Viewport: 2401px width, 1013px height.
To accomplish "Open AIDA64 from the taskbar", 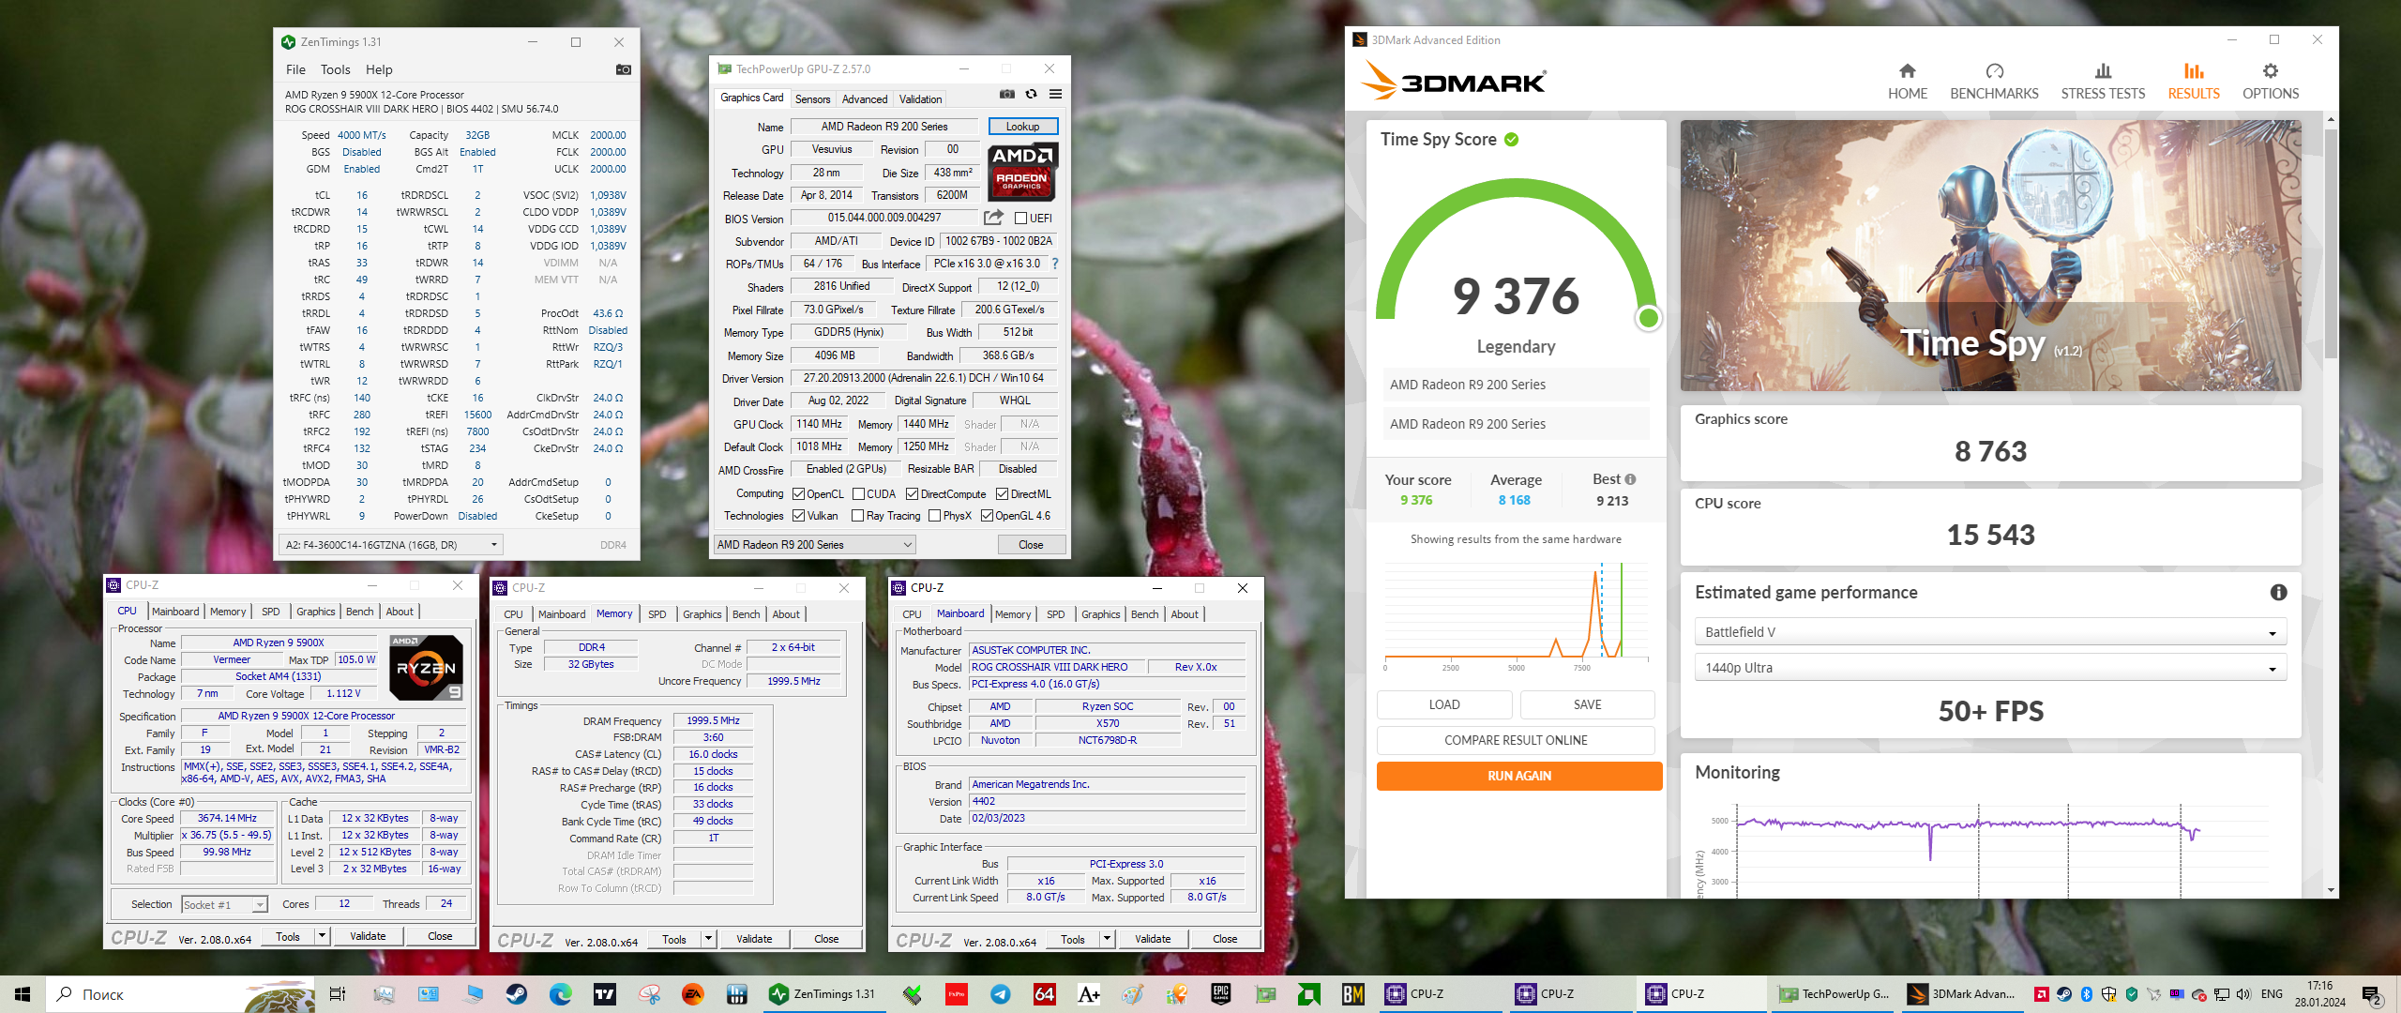I will pyautogui.click(x=1044, y=994).
